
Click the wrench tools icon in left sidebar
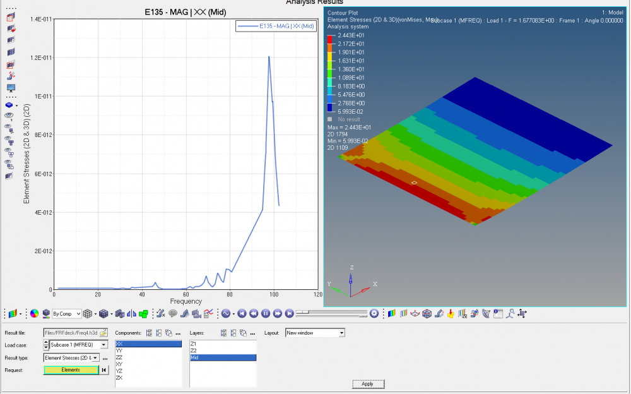(11, 76)
